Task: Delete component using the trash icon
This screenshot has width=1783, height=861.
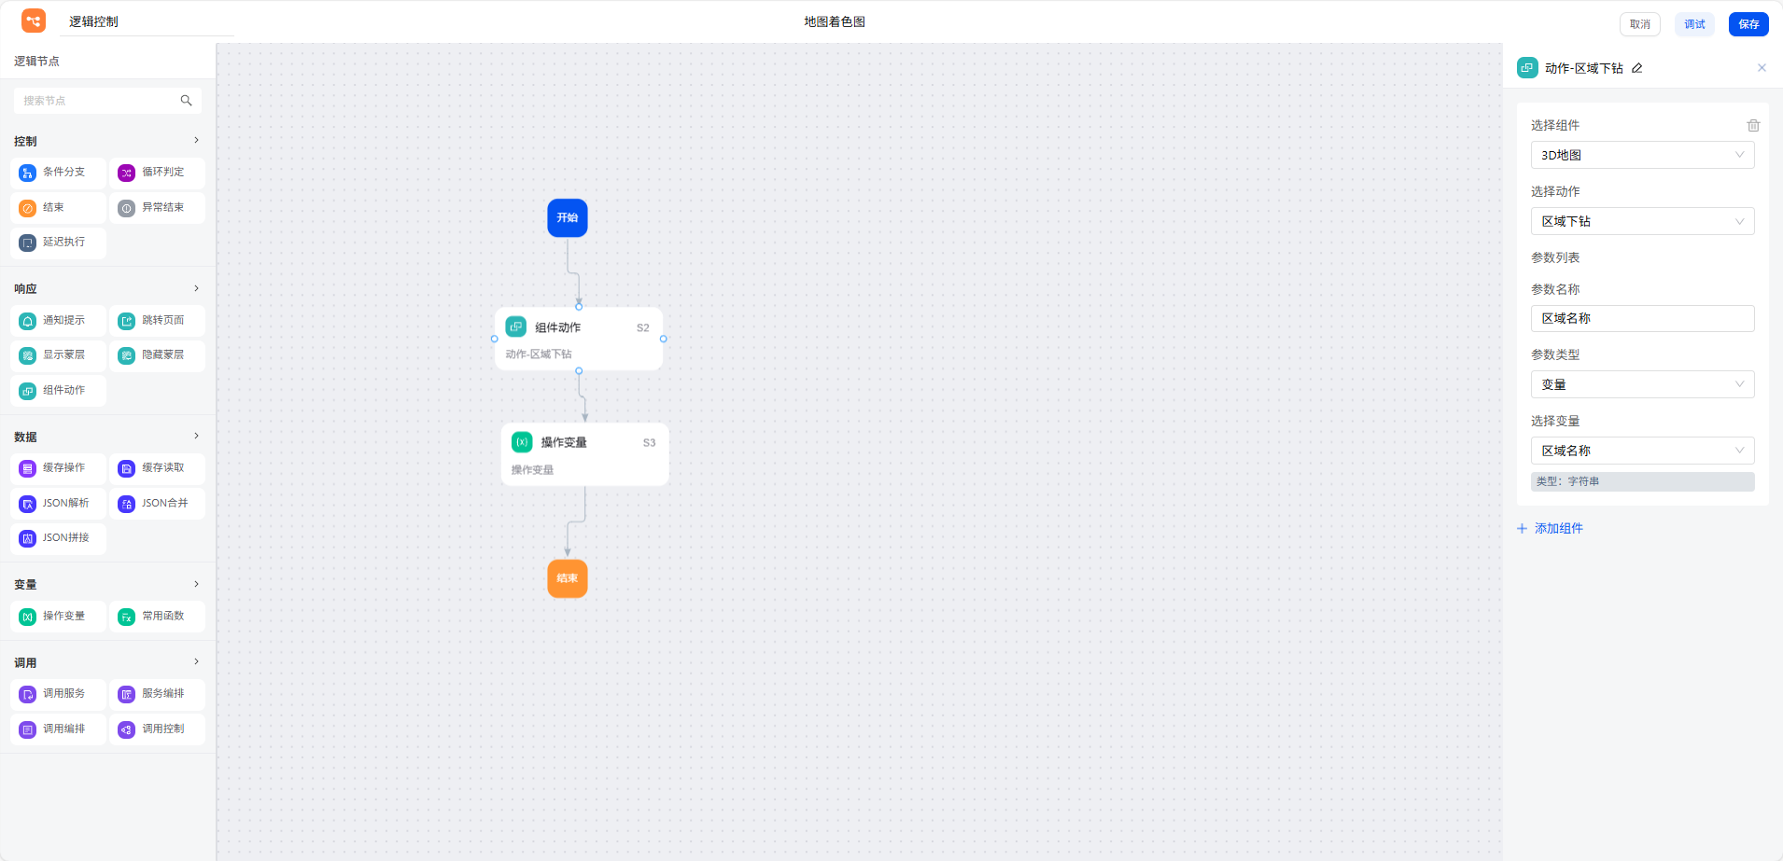Action: coord(1753,125)
